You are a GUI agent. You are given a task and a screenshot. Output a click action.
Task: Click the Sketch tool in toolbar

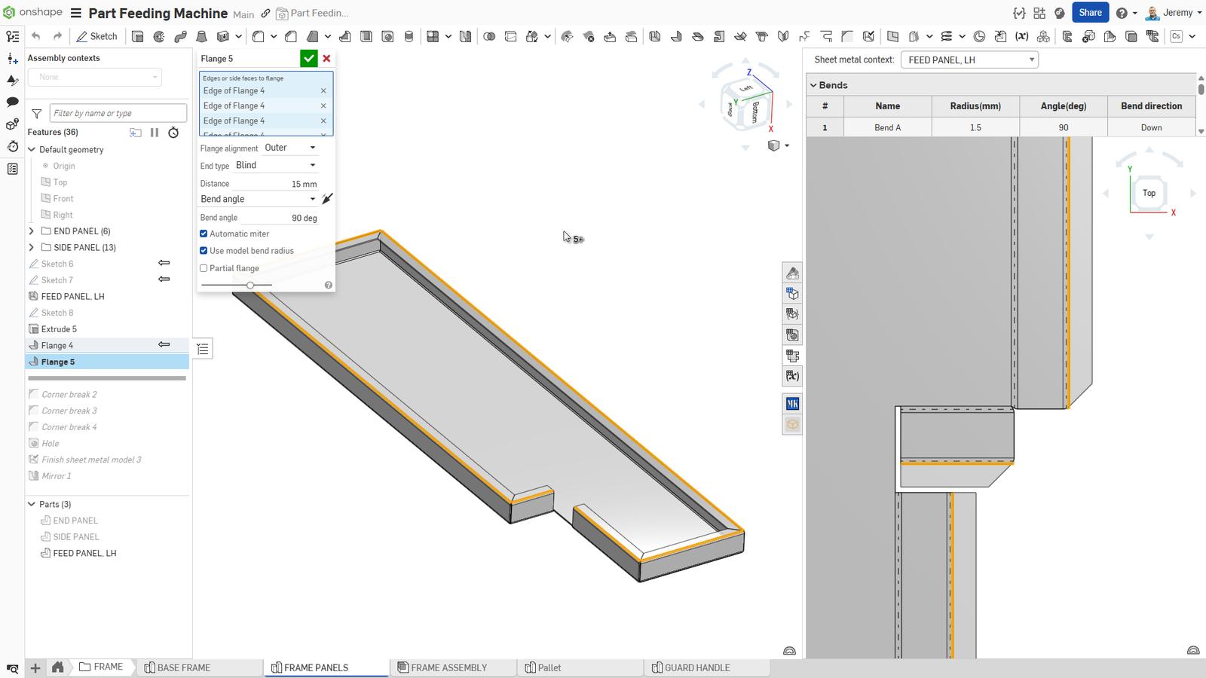(x=96, y=36)
